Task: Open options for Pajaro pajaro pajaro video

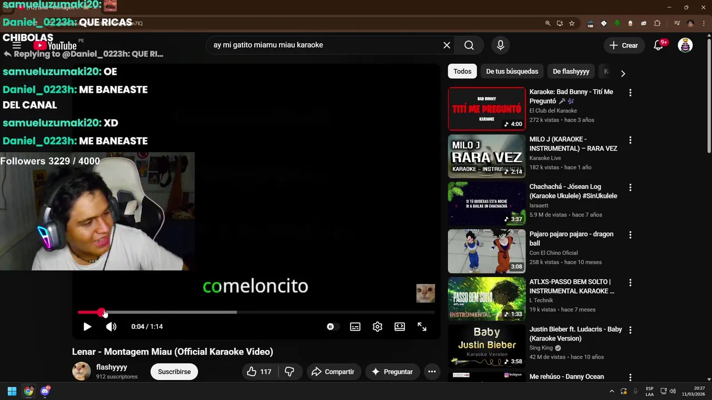Action: pyautogui.click(x=630, y=235)
